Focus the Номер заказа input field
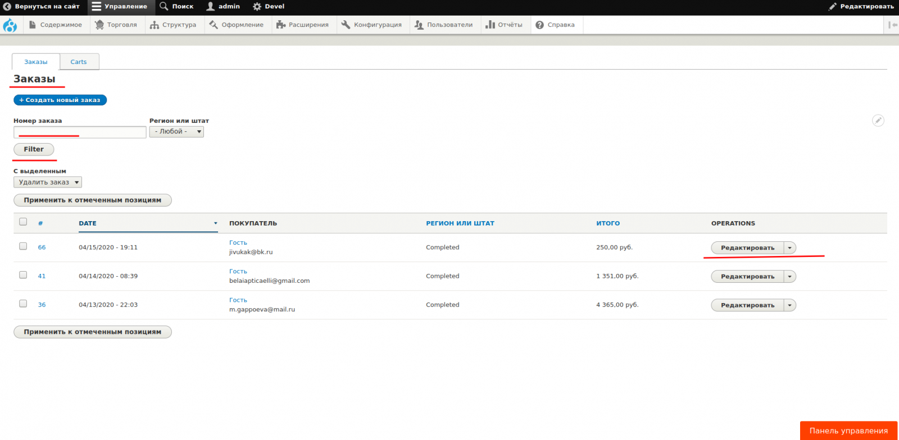899x440 pixels. pyautogui.click(x=80, y=132)
